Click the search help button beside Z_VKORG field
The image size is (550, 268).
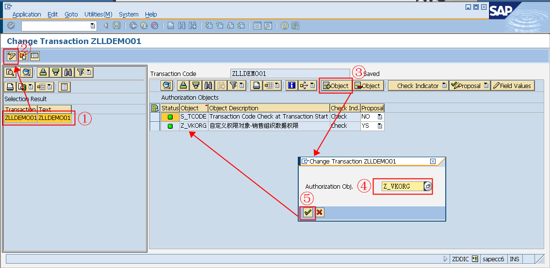tap(428, 186)
